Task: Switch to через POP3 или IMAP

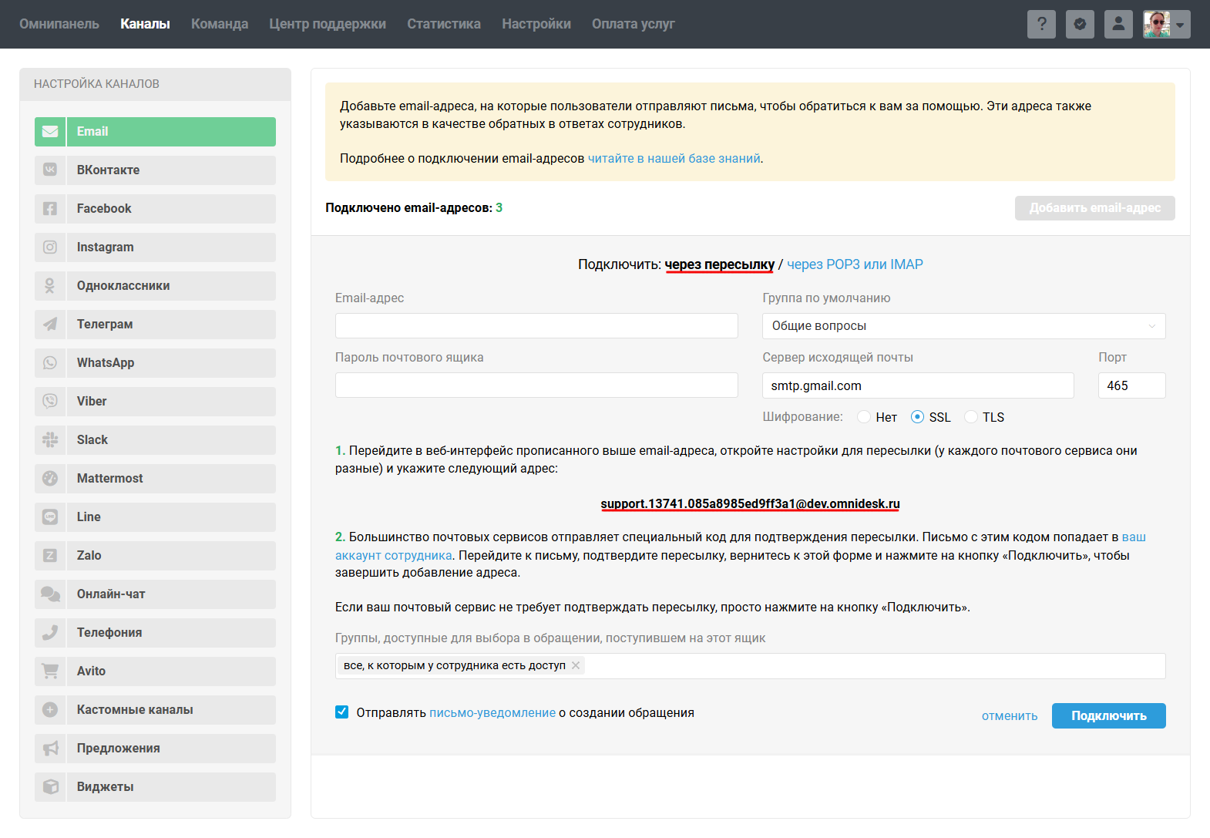Action: pos(855,264)
